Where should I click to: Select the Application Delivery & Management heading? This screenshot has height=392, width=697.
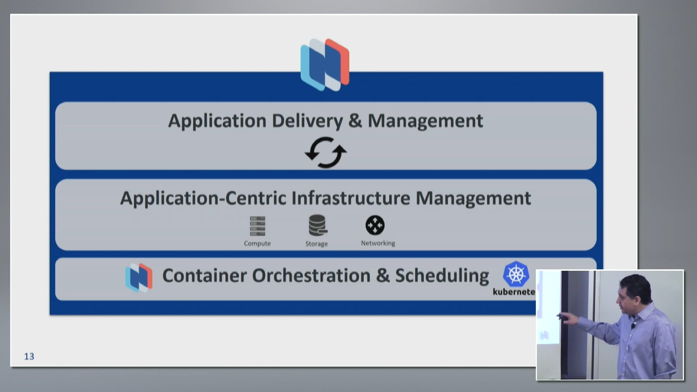pos(325,121)
